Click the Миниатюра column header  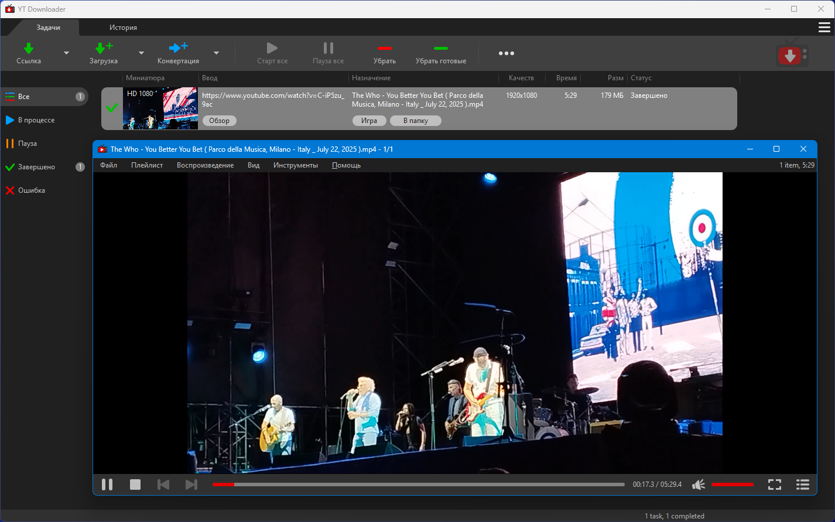(145, 78)
